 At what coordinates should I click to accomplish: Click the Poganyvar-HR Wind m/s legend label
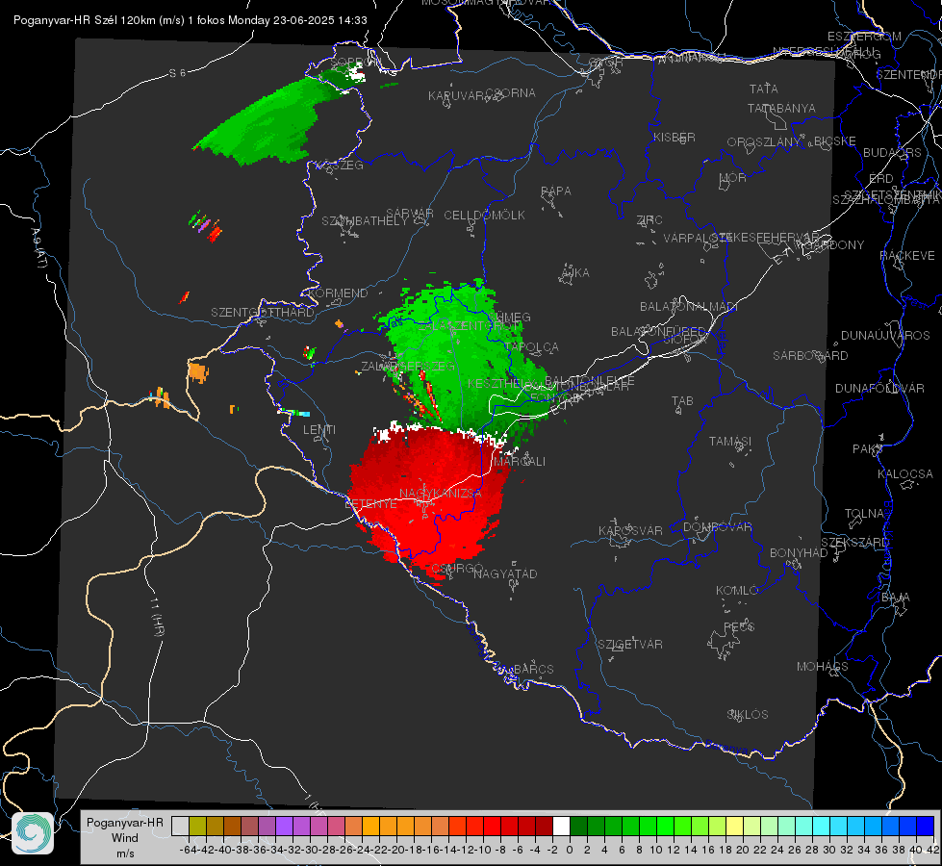pyautogui.click(x=125, y=837)
